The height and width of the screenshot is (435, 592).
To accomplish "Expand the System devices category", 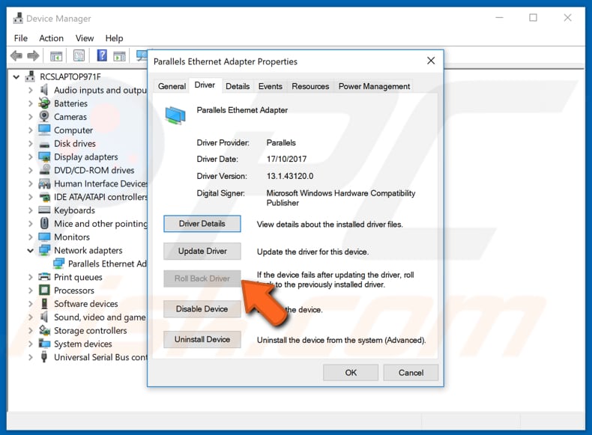I will [30, 344].
